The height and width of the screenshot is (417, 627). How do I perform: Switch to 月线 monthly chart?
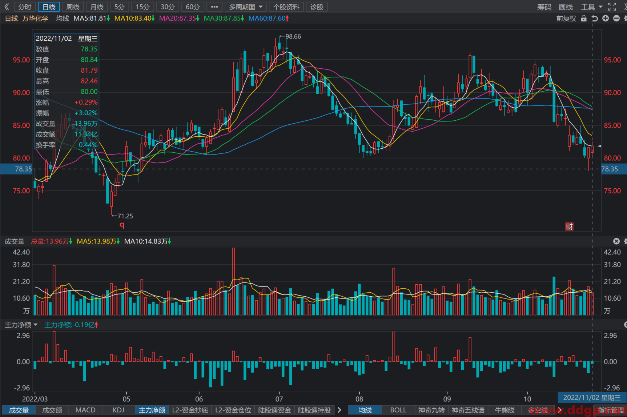[97, 7]
